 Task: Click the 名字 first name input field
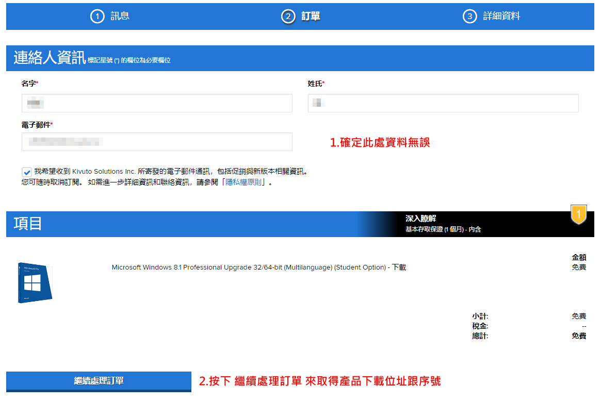point(157,103)
